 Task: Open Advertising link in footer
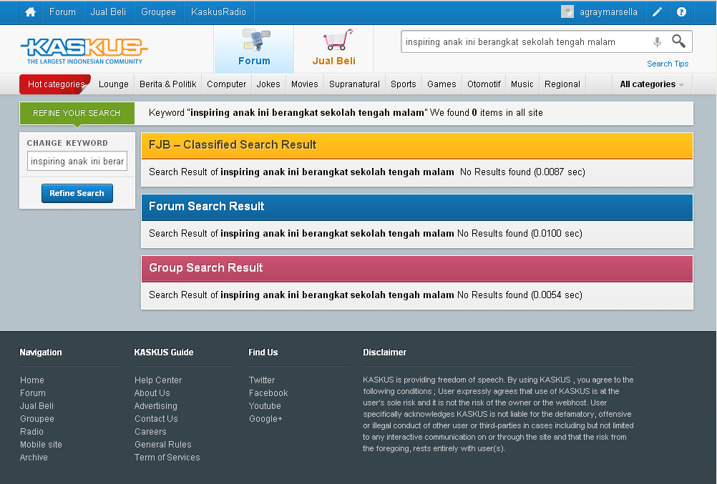pyautogui.click(x=155, y=405)
